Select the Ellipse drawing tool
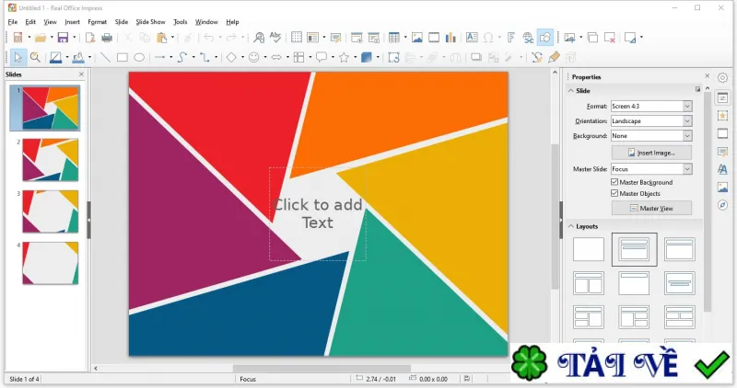Screen dimensions: 737x388 click(139, 57)
